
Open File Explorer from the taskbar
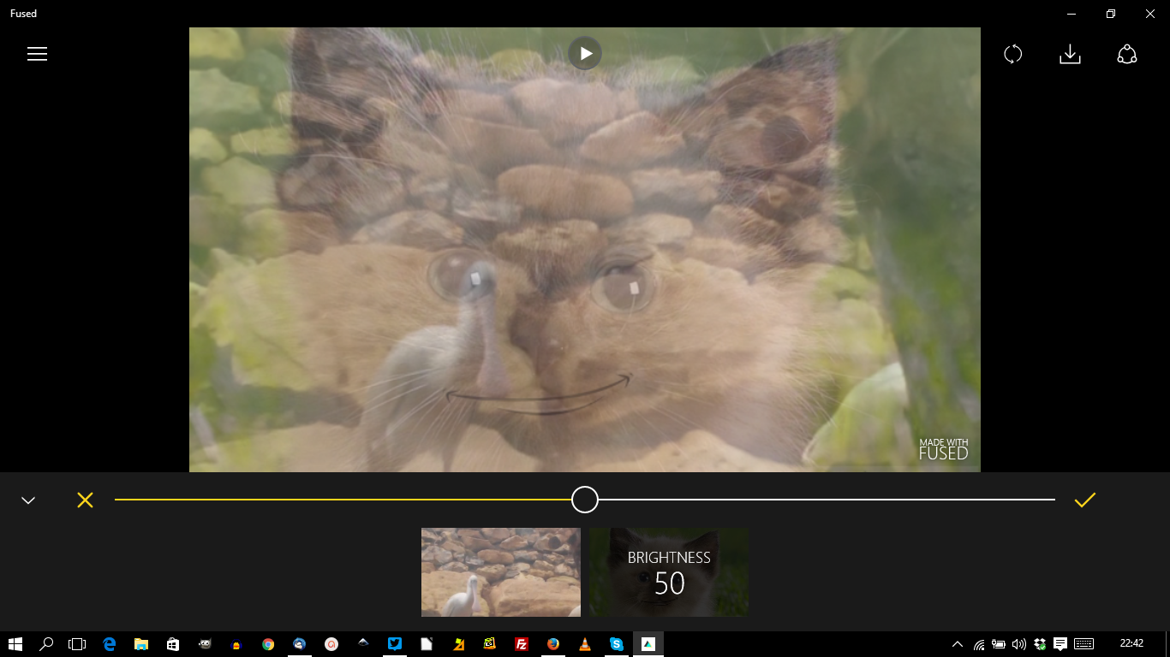(141, 644)
